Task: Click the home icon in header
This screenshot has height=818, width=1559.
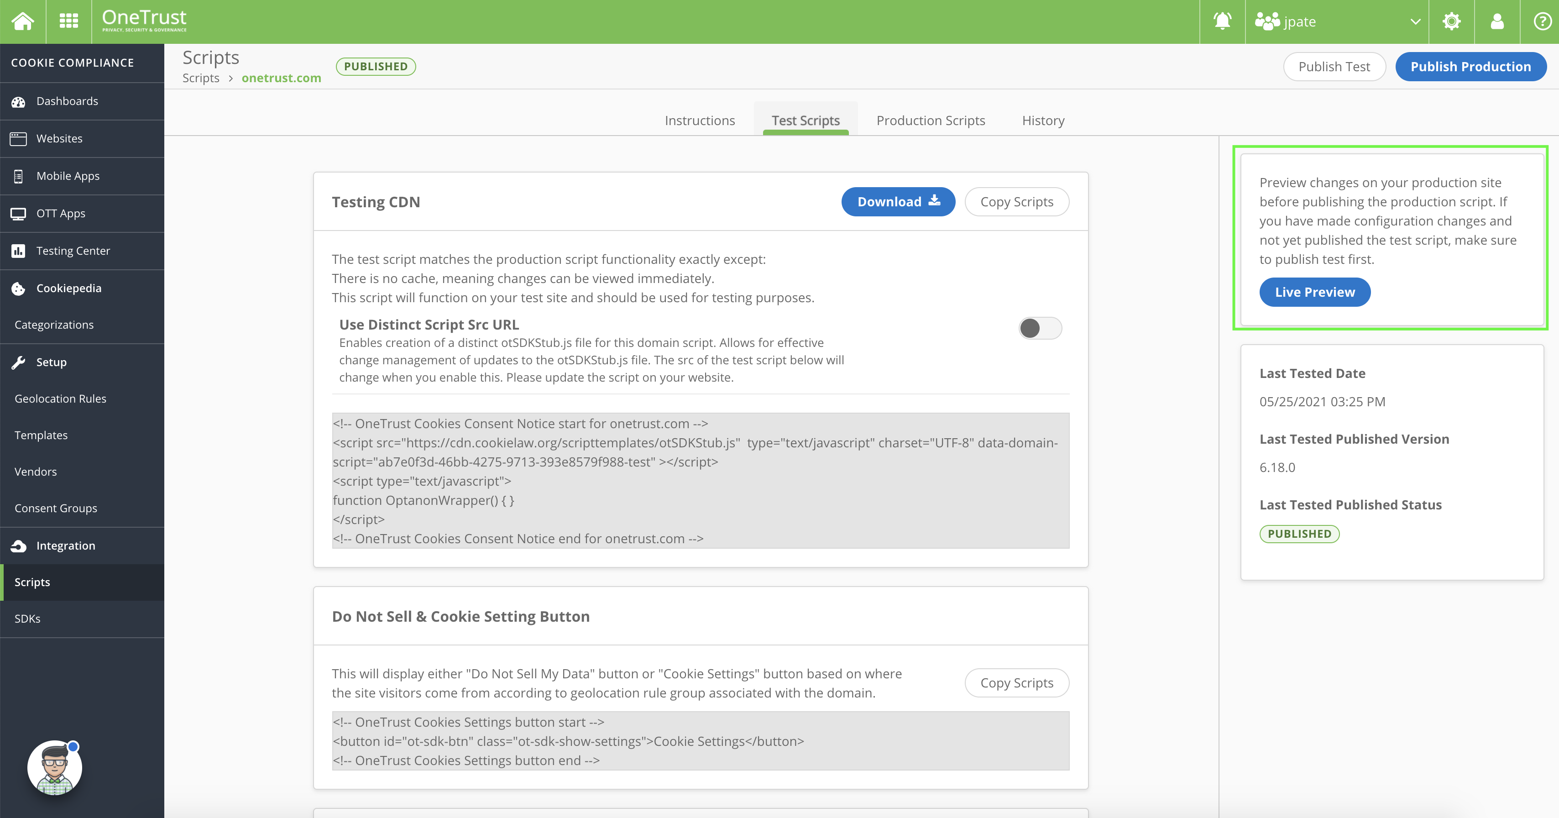Action: (x=22, y=21)
